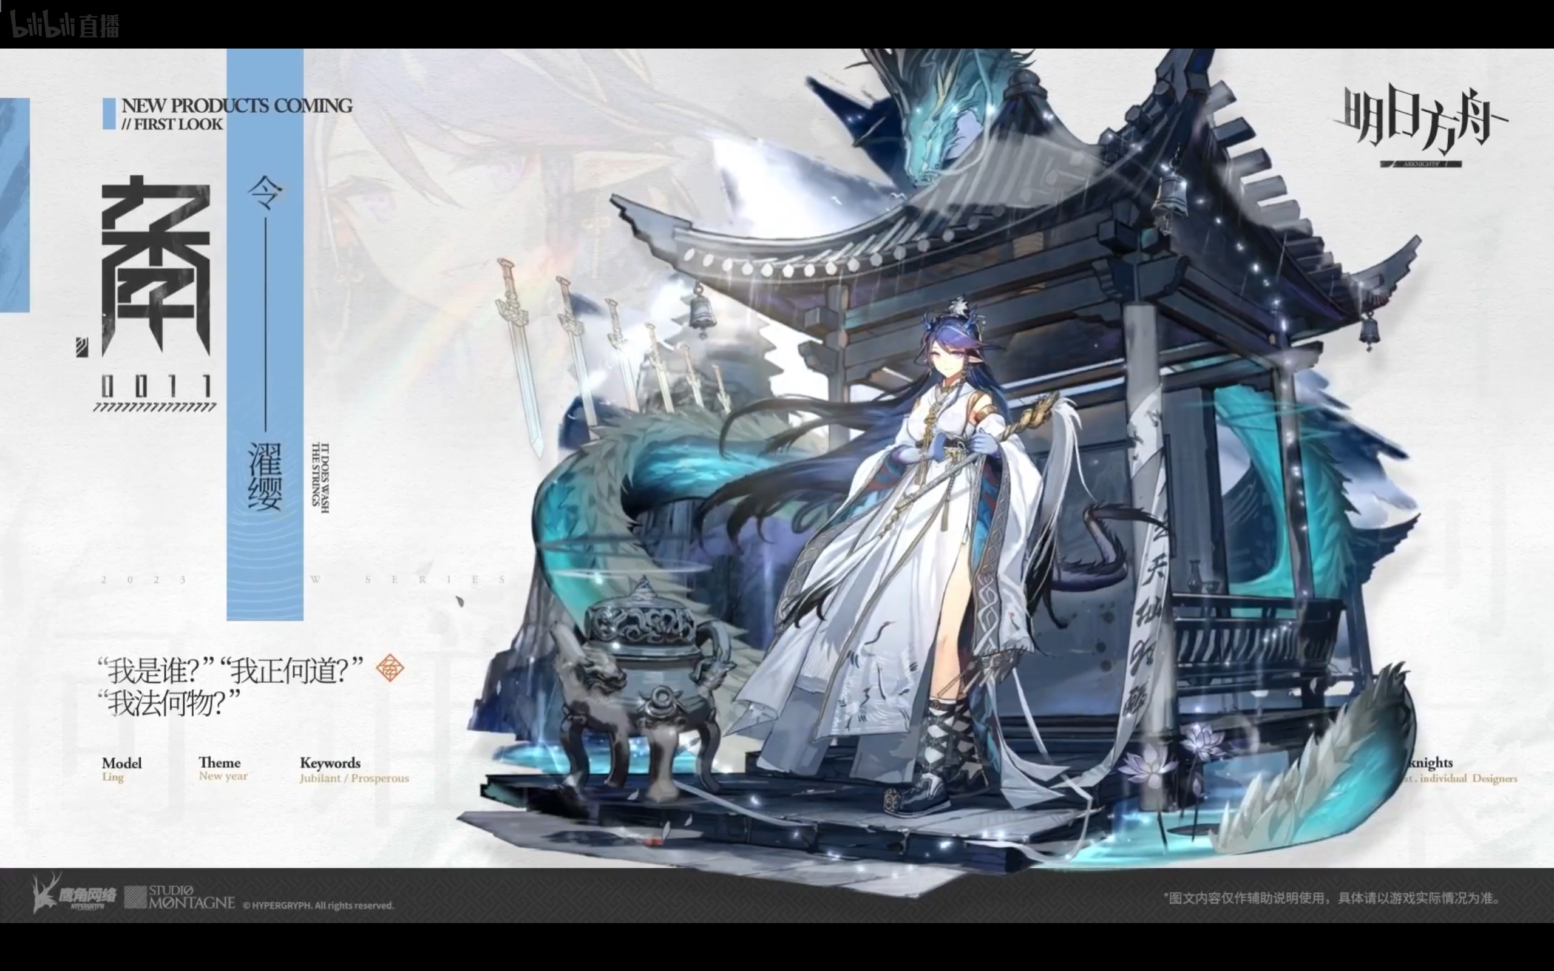Viewport: 1554px width, 971px height.
Task: Click the faded "2023" series text
Action: [x=144, y=580]
